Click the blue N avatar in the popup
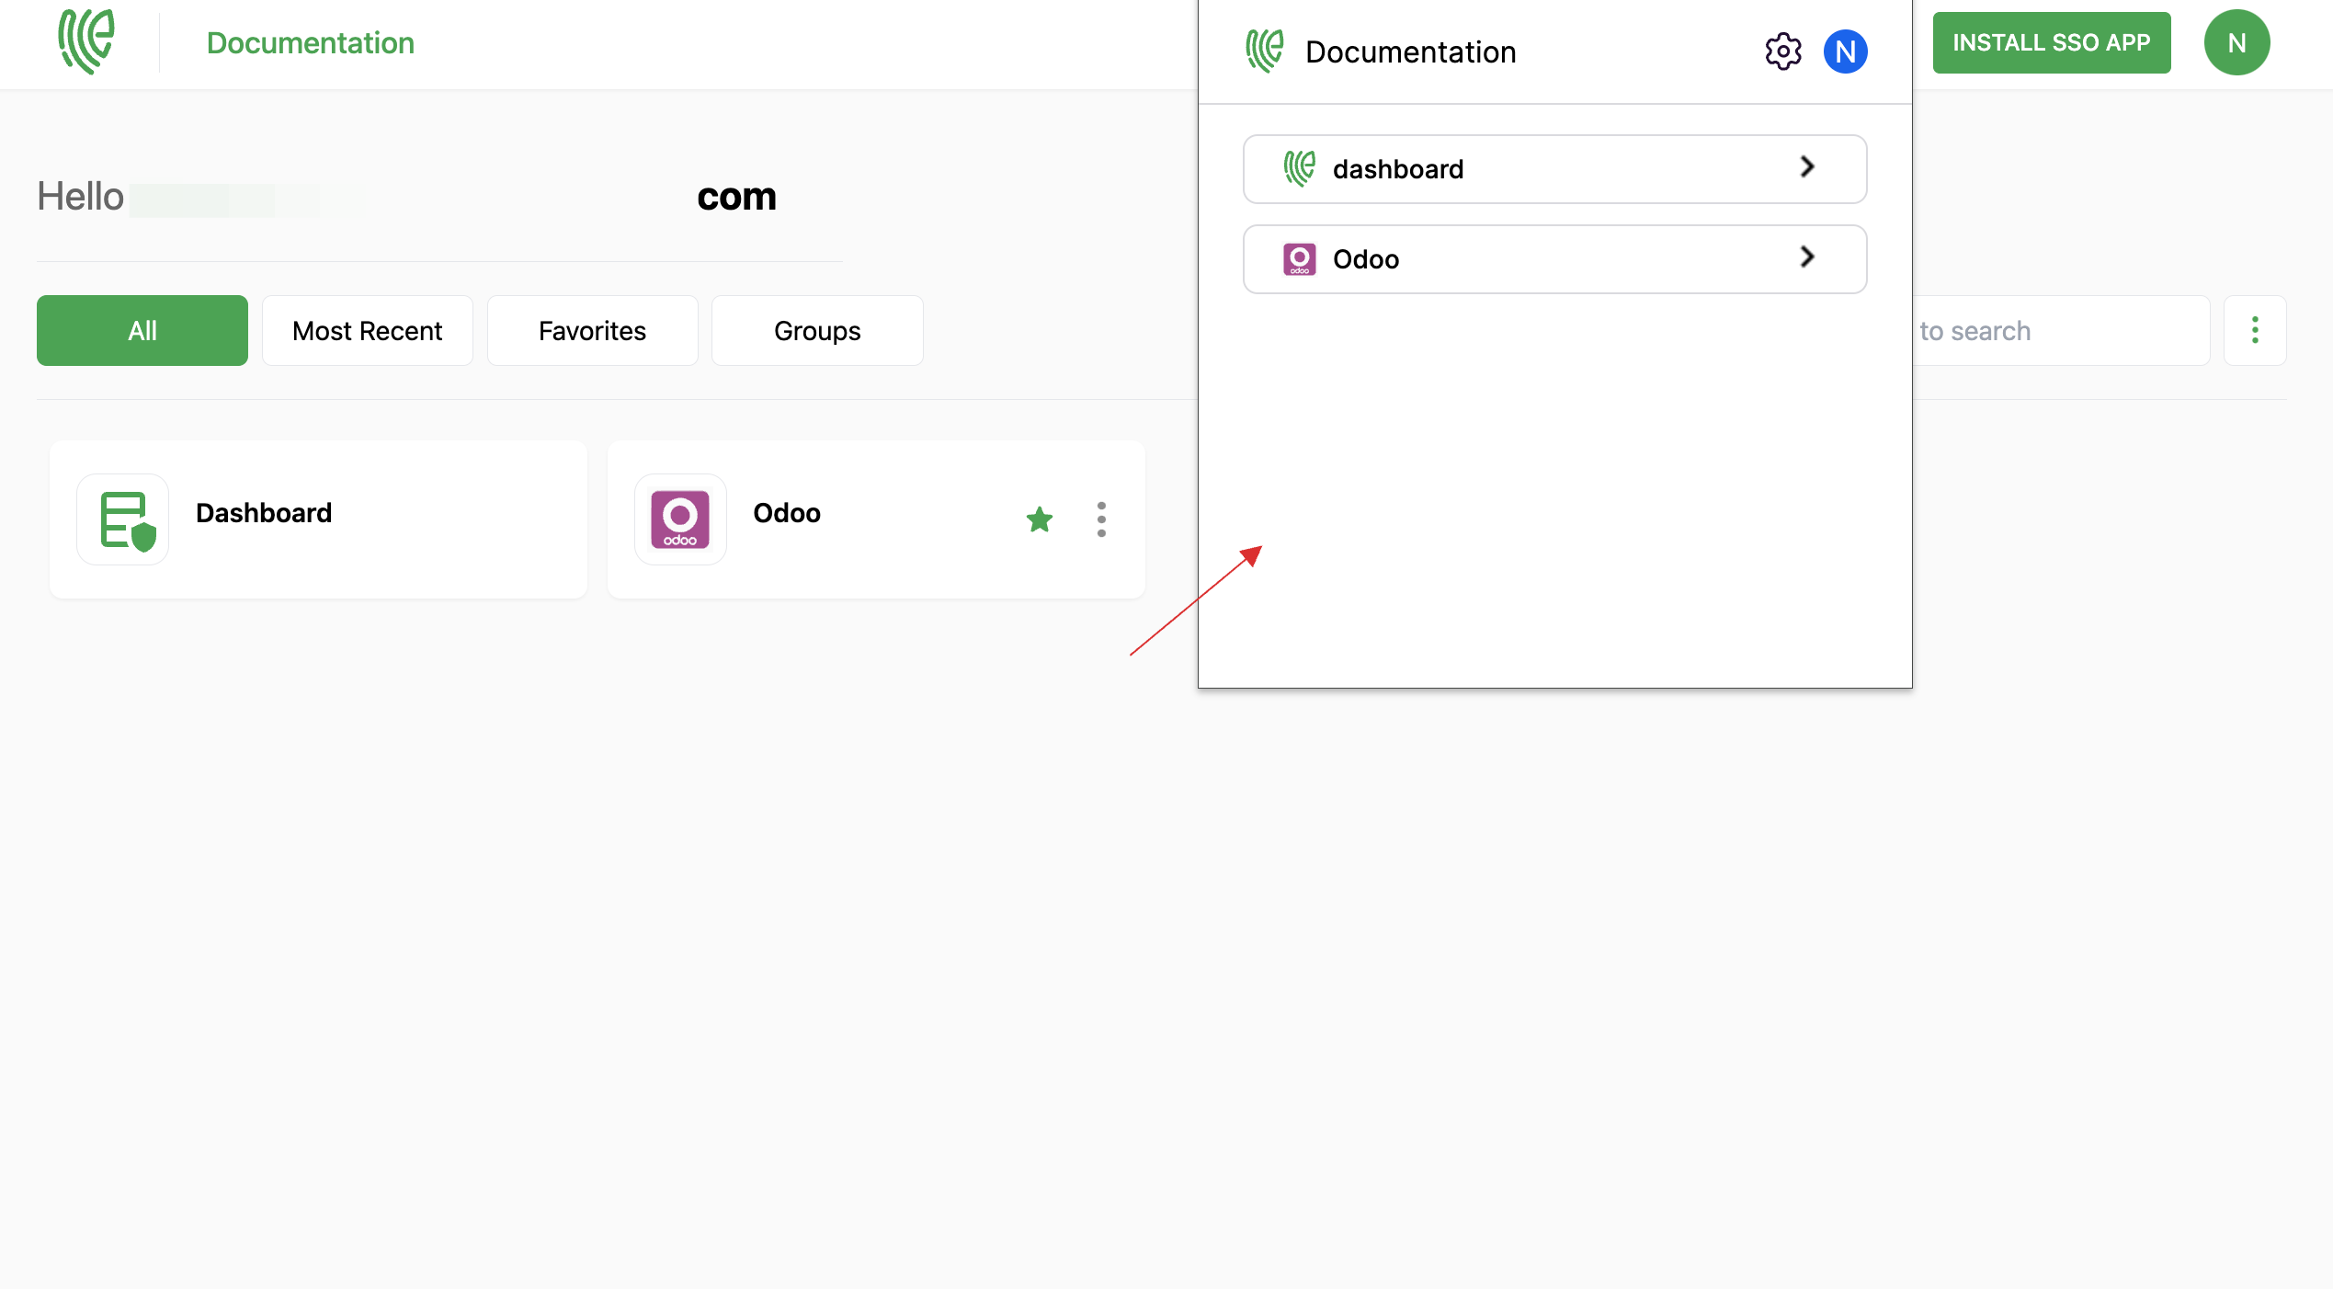Viewport: 2333px width, 1289px height. (1846, 51)
